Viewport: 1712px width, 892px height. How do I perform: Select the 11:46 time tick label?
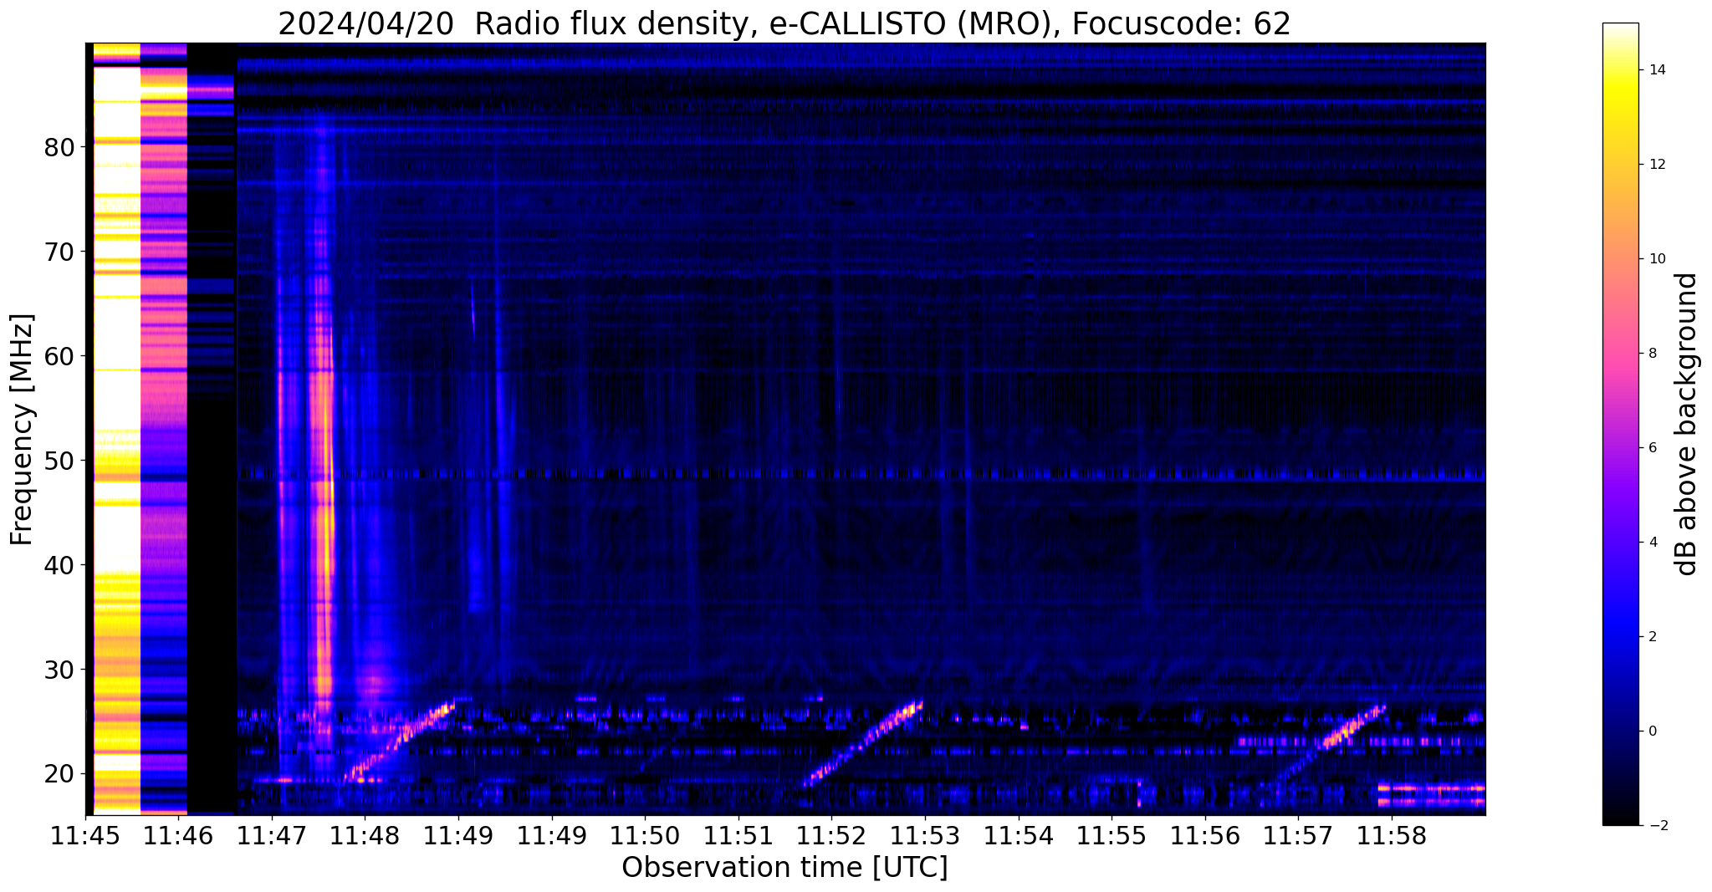coord(179,836)
